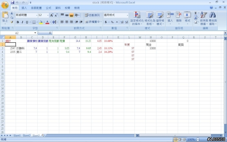227x142 pixels.
Task: Open Sort and Filter menu
Action: pos(204,18)
